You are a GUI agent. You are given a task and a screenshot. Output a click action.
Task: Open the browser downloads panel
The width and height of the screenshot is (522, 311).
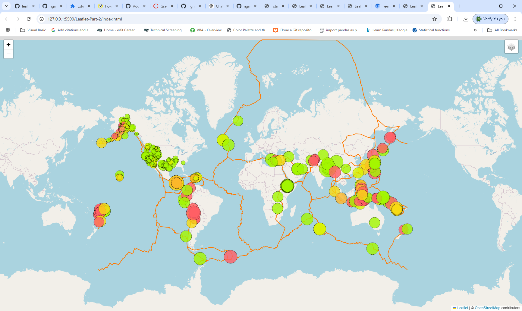pyautogui.click(x=466, y=19)
